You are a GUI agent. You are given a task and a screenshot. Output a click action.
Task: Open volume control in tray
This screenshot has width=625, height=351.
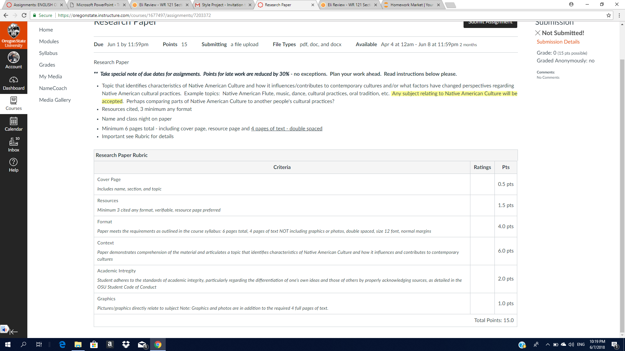571,344
